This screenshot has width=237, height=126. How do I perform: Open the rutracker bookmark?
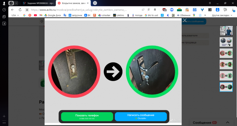point(104,15)
